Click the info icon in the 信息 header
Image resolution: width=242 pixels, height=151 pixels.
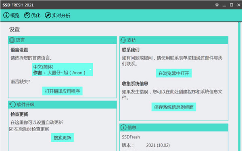point(123,127)
